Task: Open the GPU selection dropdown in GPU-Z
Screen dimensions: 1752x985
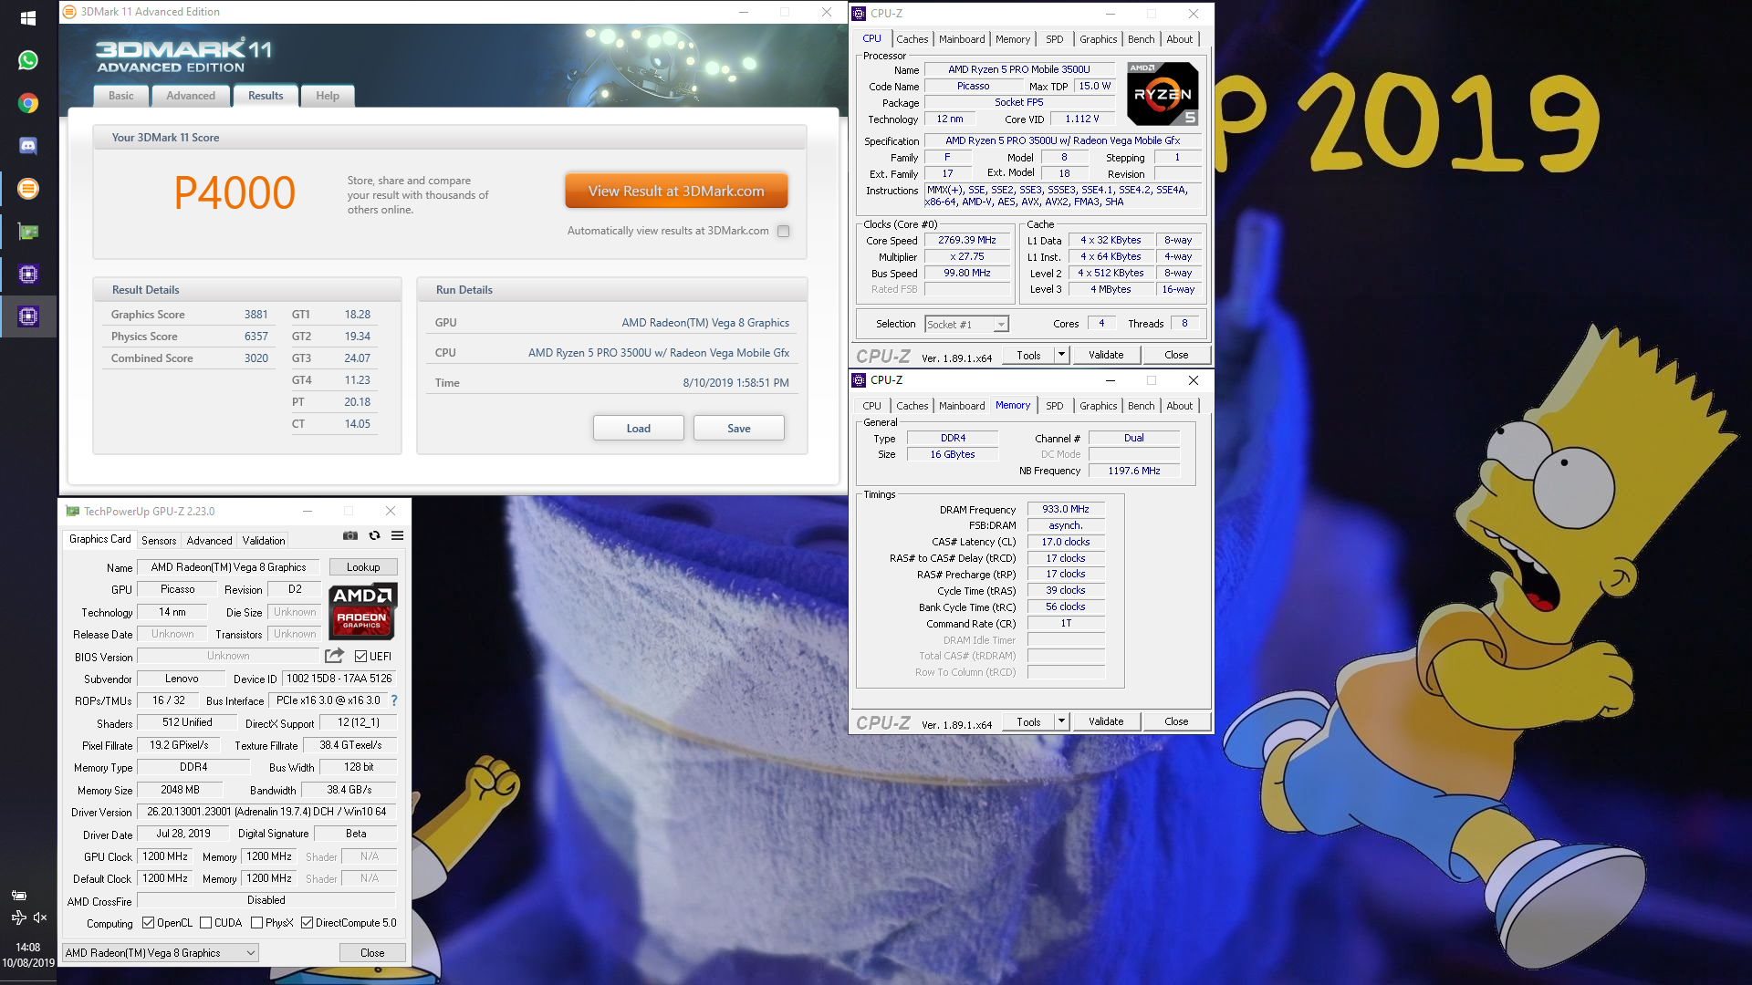Action: pyautogui.click(x=160, y=953)
